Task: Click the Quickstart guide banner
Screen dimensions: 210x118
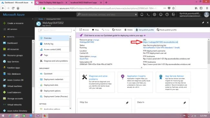Action: (x=115, y=36)
